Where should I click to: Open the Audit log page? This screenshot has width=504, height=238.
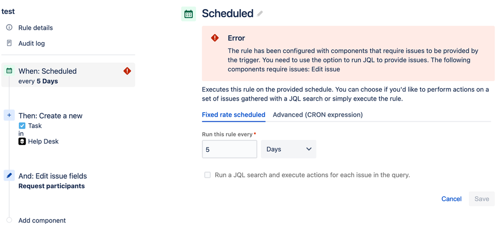click(31, 43)
